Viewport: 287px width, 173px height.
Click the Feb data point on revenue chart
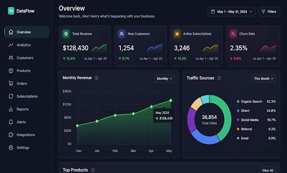coord(115,115)
